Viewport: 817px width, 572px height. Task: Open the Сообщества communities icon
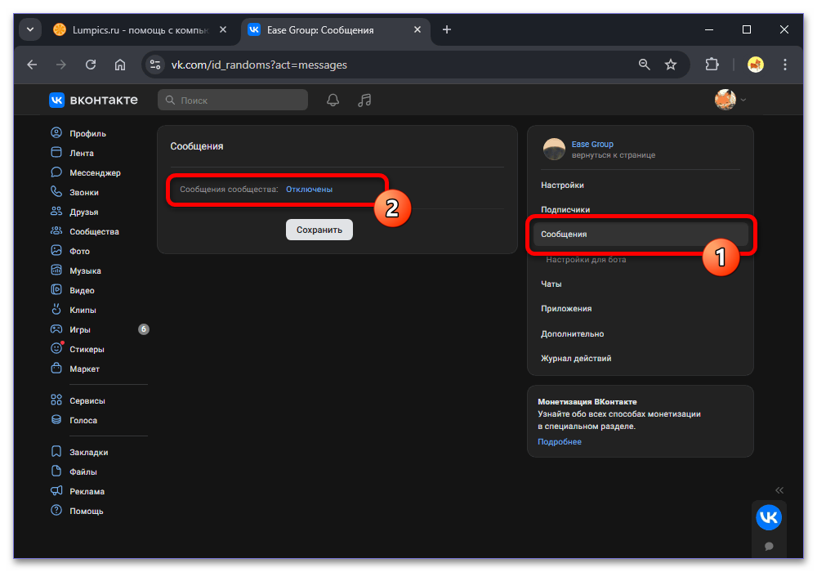(56, 230)
